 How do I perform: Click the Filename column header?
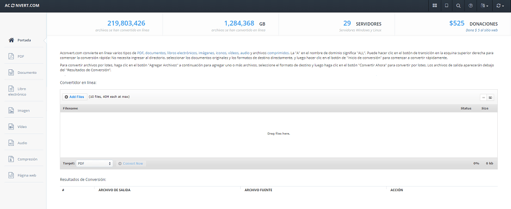tap(70, 108)
